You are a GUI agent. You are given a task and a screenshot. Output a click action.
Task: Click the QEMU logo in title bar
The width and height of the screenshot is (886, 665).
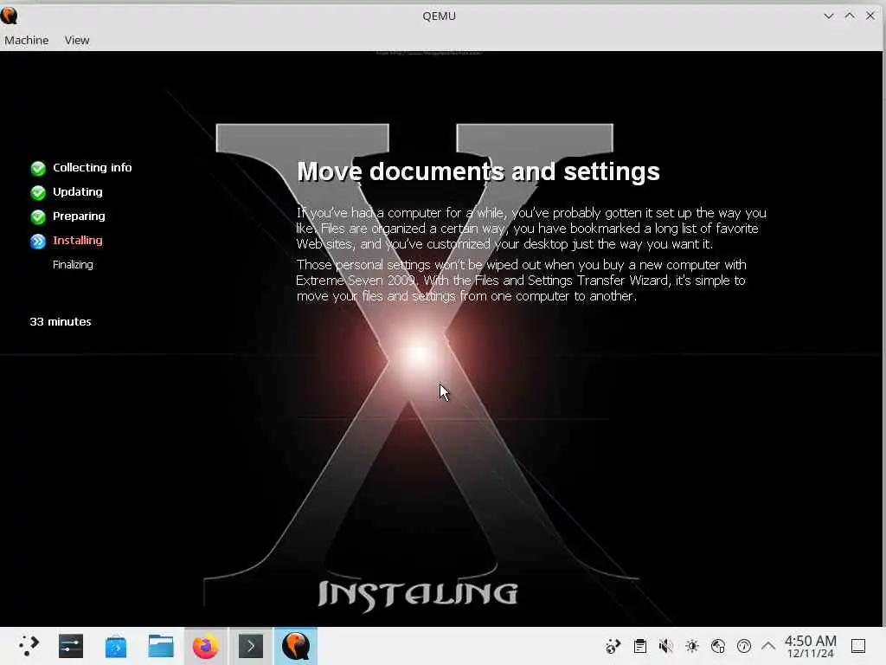pyautogui.click(x=9, y=16)
